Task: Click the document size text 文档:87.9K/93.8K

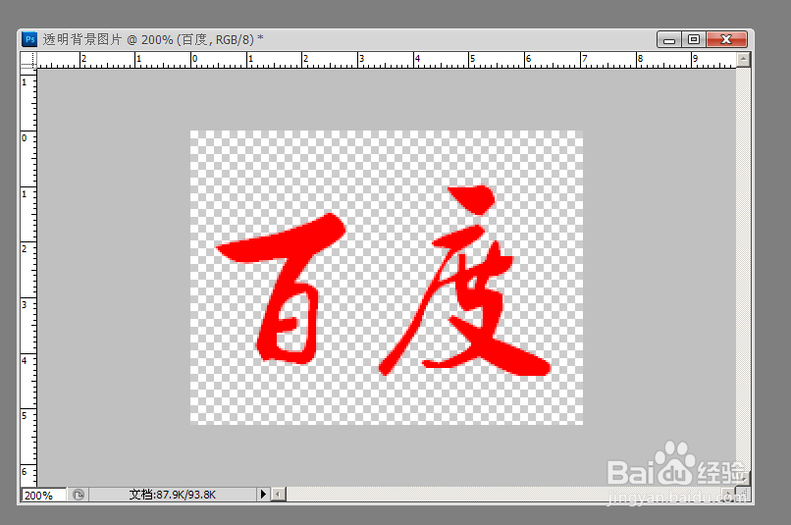Action: 173,495
